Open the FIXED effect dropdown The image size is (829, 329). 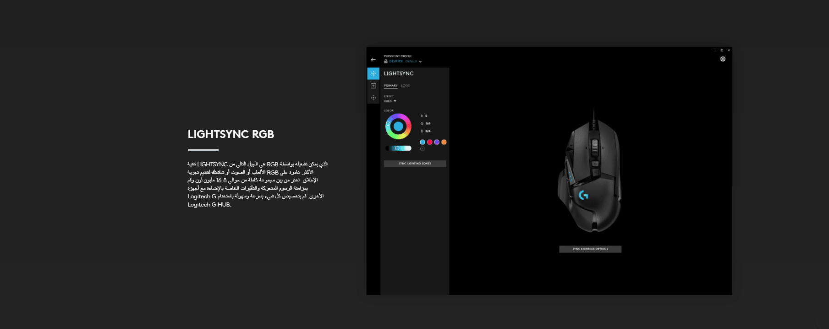[390, 101]
